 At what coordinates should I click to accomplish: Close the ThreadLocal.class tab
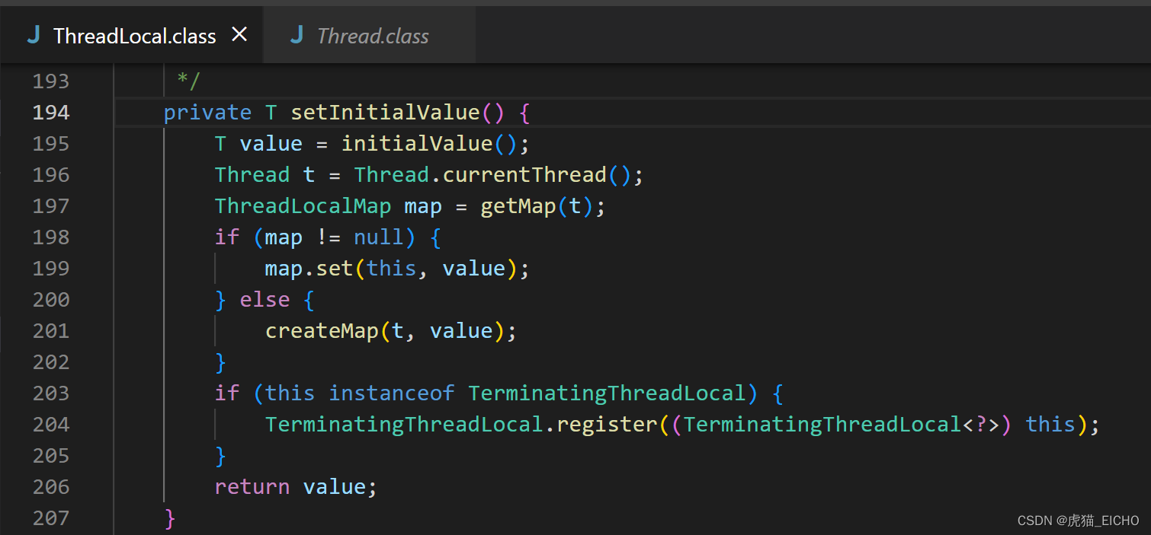coord(239,34)
